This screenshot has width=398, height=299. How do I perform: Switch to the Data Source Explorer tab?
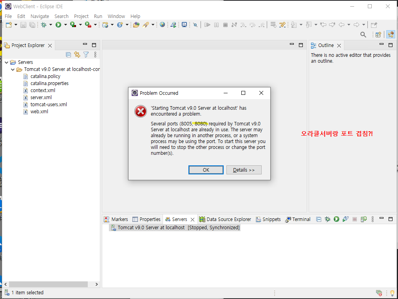[225, 219]
